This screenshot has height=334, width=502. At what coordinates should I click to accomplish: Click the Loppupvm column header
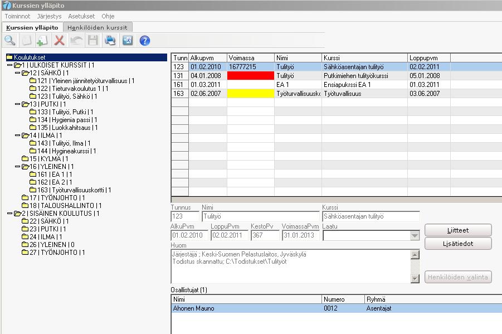428,57
